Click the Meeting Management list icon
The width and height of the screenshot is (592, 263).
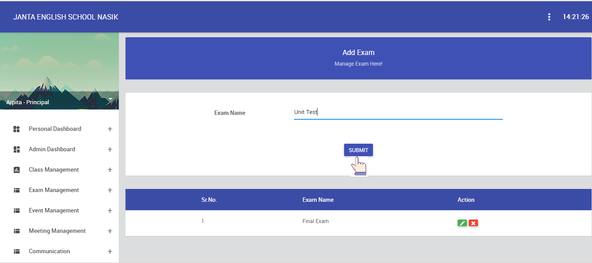(x=17, y=231)
